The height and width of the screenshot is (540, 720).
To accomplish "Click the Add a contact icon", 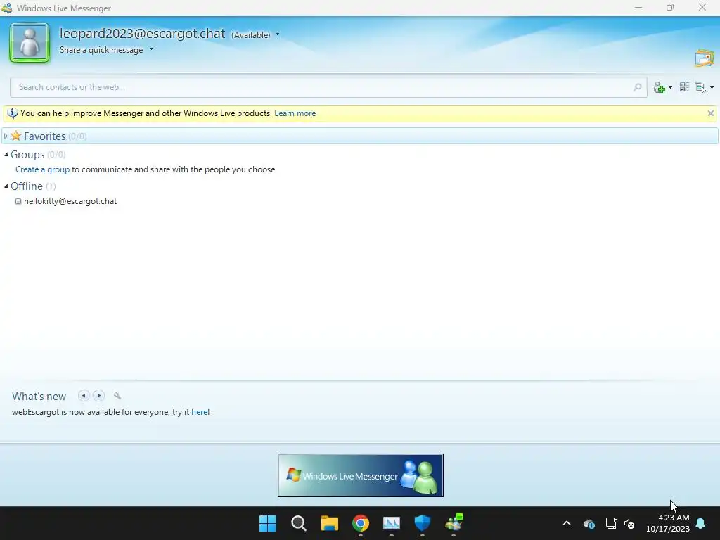I will click(x=660, y=87).
